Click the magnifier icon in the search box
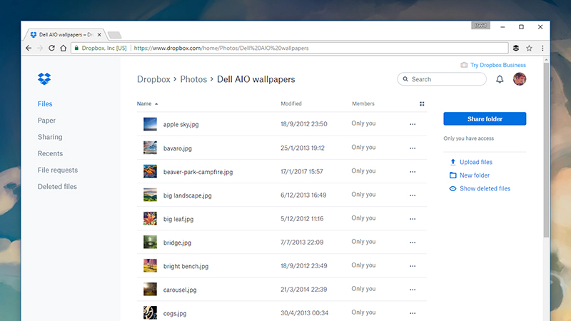571x321 pixels. coord(405,79)
